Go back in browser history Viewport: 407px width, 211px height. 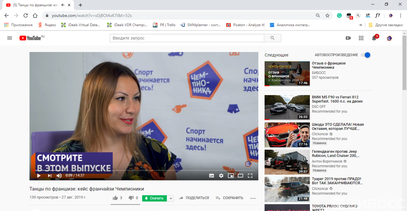point(6,16)
